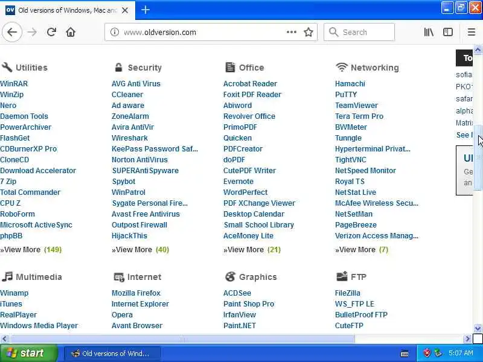Go back with the browser back arrow
The width and height of the screenshot is (483, 362).
[12, 32]
